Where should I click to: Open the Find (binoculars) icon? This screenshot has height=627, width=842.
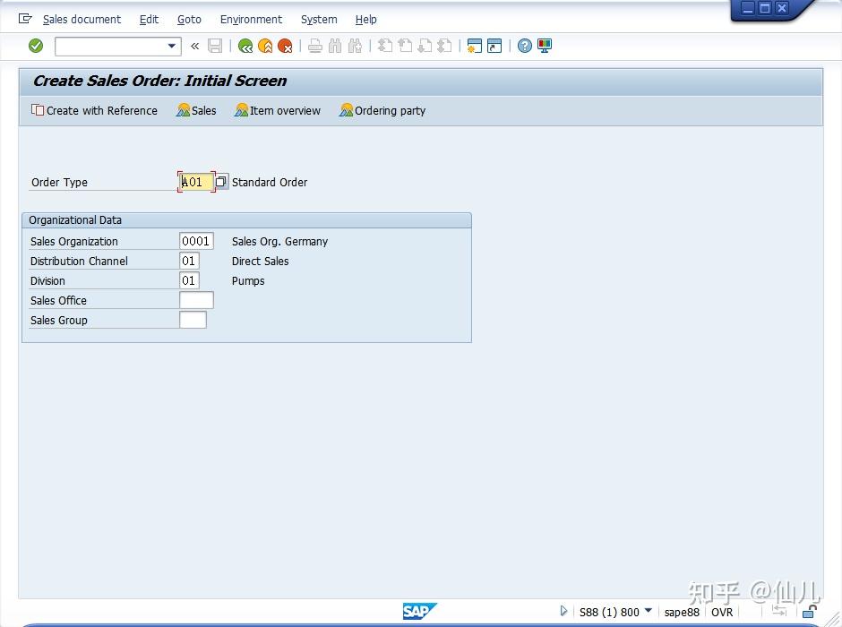coord(334,46)
